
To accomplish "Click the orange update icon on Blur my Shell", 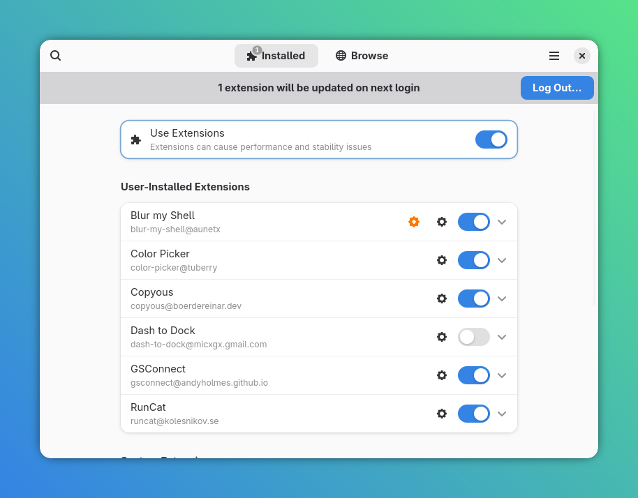I will pyautogui.click(x=414, y=222).
